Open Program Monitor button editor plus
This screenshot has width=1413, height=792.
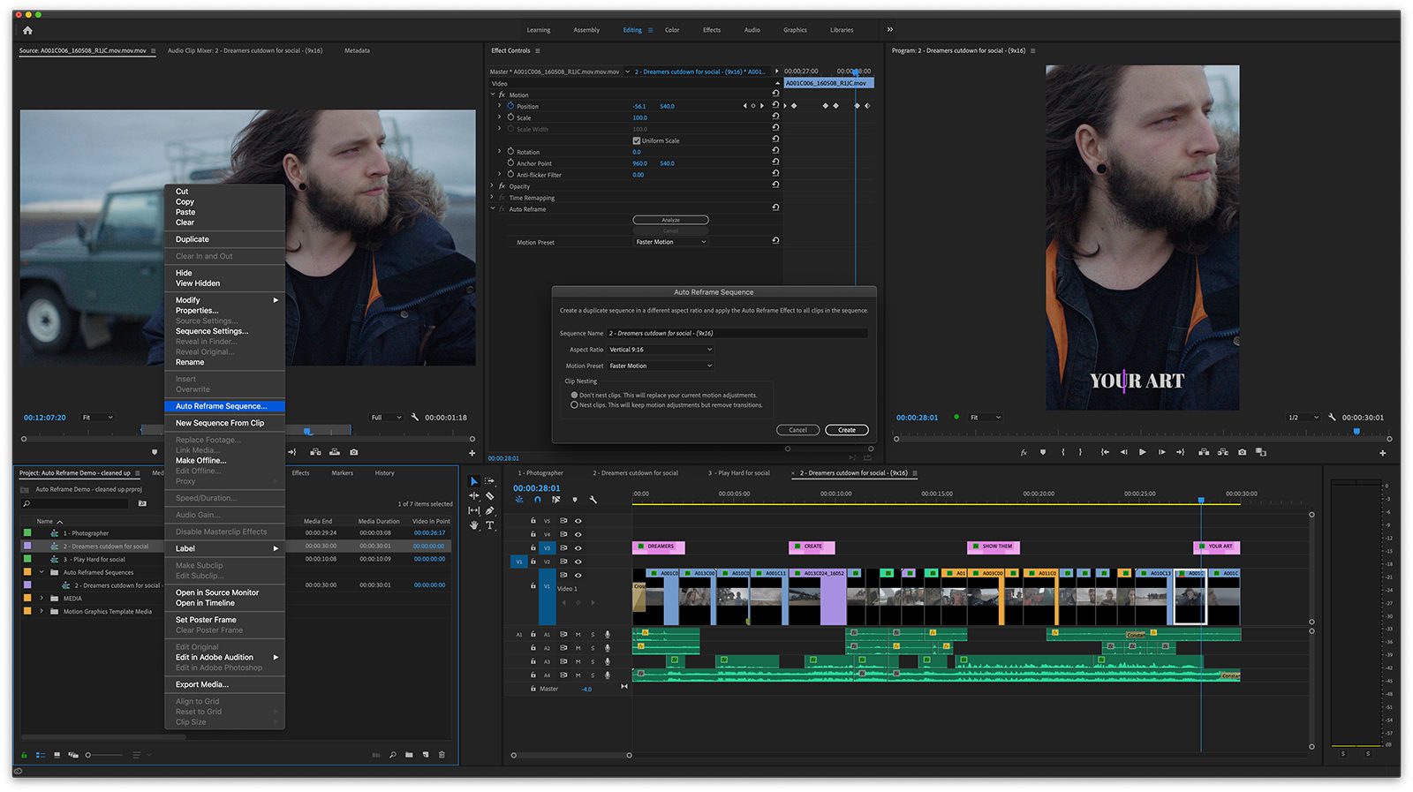click(x=1382, y=452)
